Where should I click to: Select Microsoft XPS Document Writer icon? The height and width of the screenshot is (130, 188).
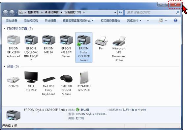119,41
